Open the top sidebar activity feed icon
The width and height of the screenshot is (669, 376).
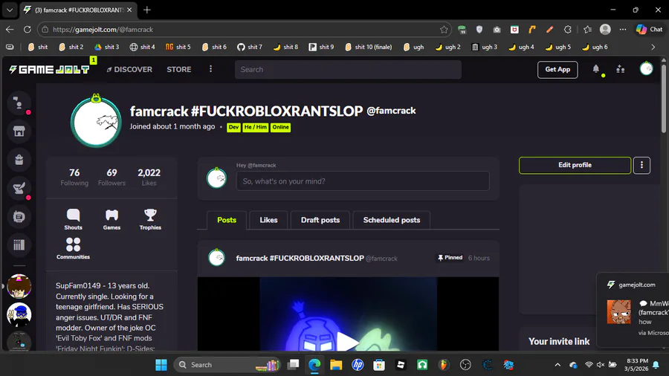tap(19, 103)
